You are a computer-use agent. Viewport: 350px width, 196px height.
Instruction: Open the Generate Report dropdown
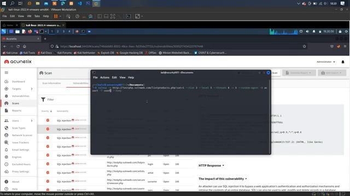pyautogui.click(x=299, y=73)
